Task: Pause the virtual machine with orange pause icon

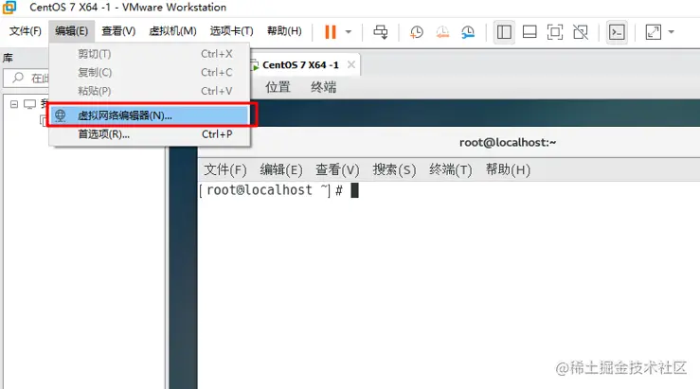Action: pyautogui.click(x=331, y=31)
